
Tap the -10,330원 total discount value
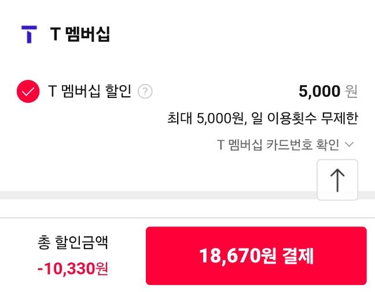[x=73, y=269]
